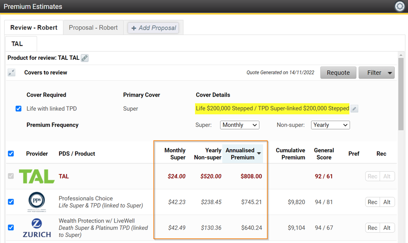The image size is (408, 243).
Task: Switch to the Proposal - Robert tab
Action: point(93,28)
